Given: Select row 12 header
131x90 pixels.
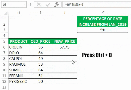Looking at the screenshot, I should (x=4, y=81).
